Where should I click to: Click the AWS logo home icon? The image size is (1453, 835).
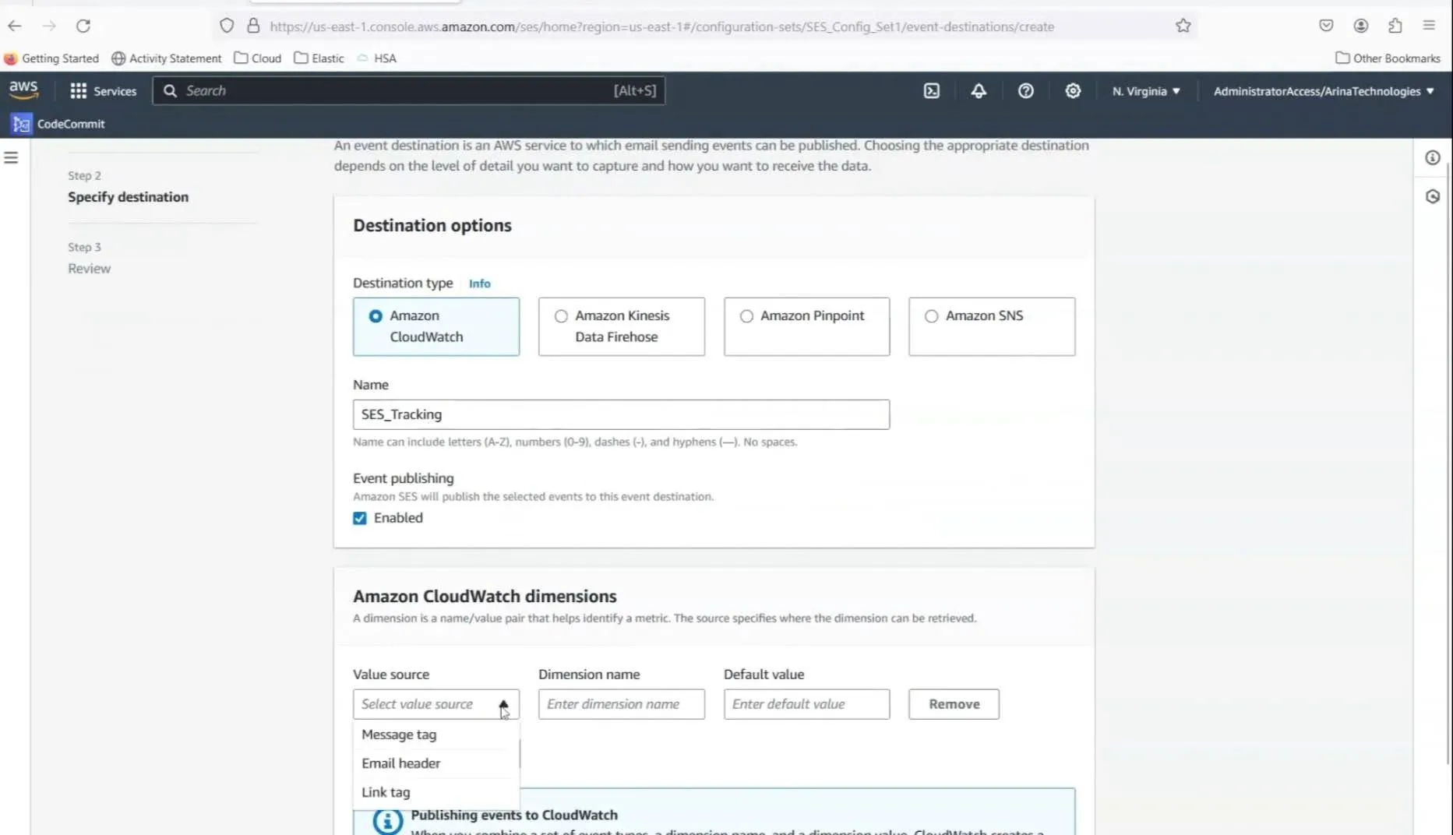[23, 90]
